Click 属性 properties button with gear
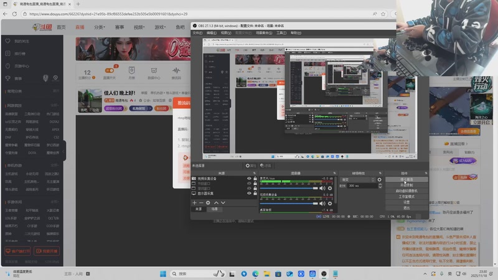The image size is (498, 280). click(x=251, y=166)
